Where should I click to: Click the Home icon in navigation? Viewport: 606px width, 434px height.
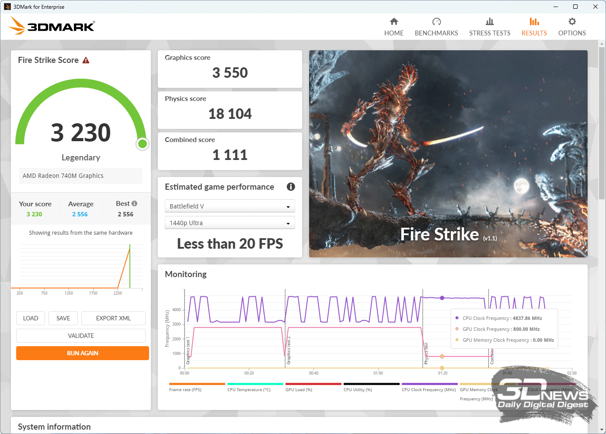click(394, 21)
